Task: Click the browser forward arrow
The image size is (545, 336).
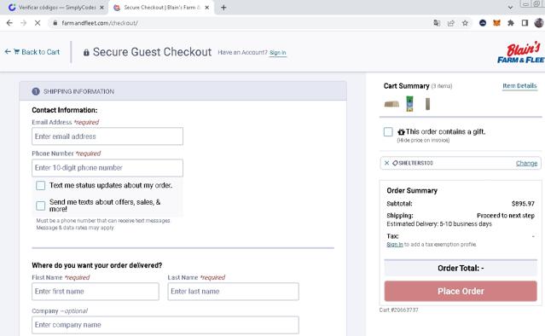Action: [x=23, y=23]
